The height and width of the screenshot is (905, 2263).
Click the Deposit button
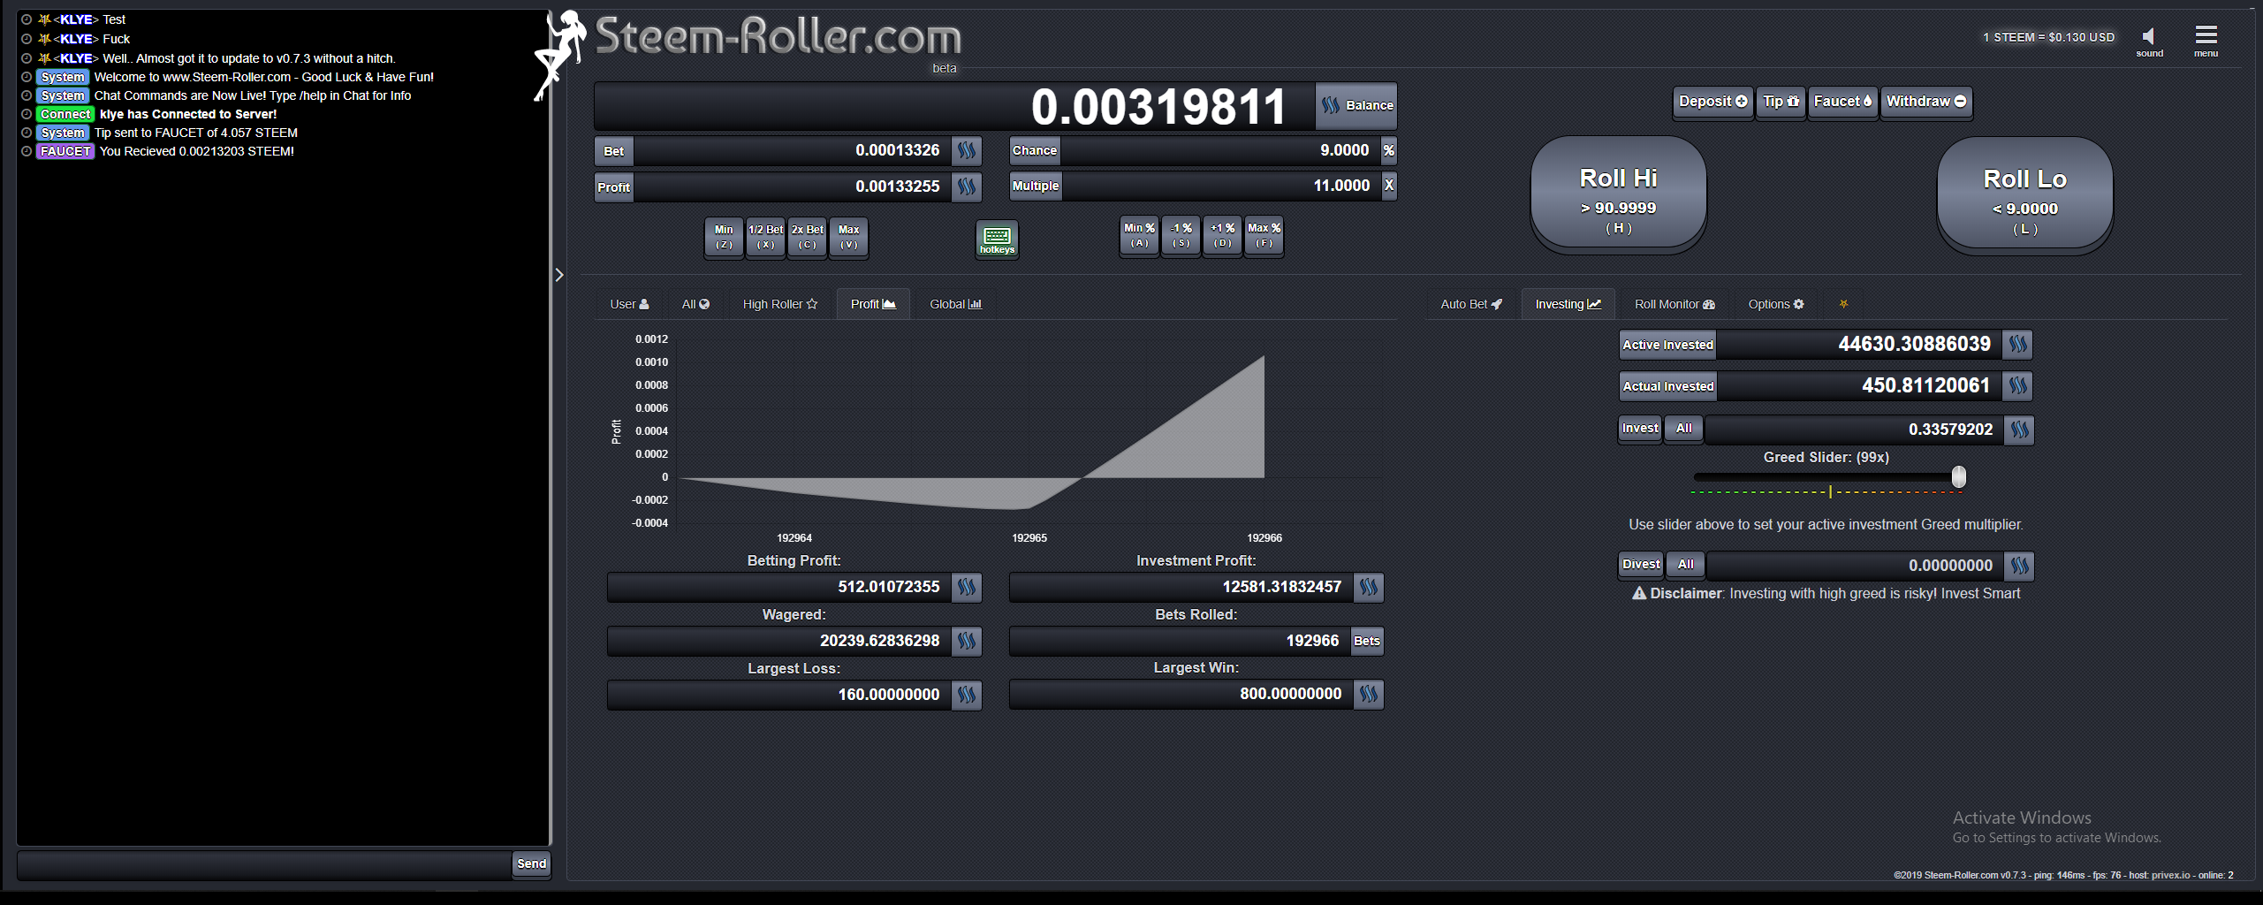pos(1712,102)
